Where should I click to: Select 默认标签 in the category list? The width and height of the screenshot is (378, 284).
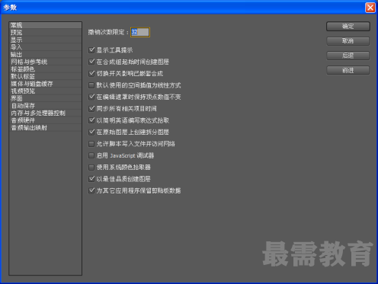(x=45, y=76)
